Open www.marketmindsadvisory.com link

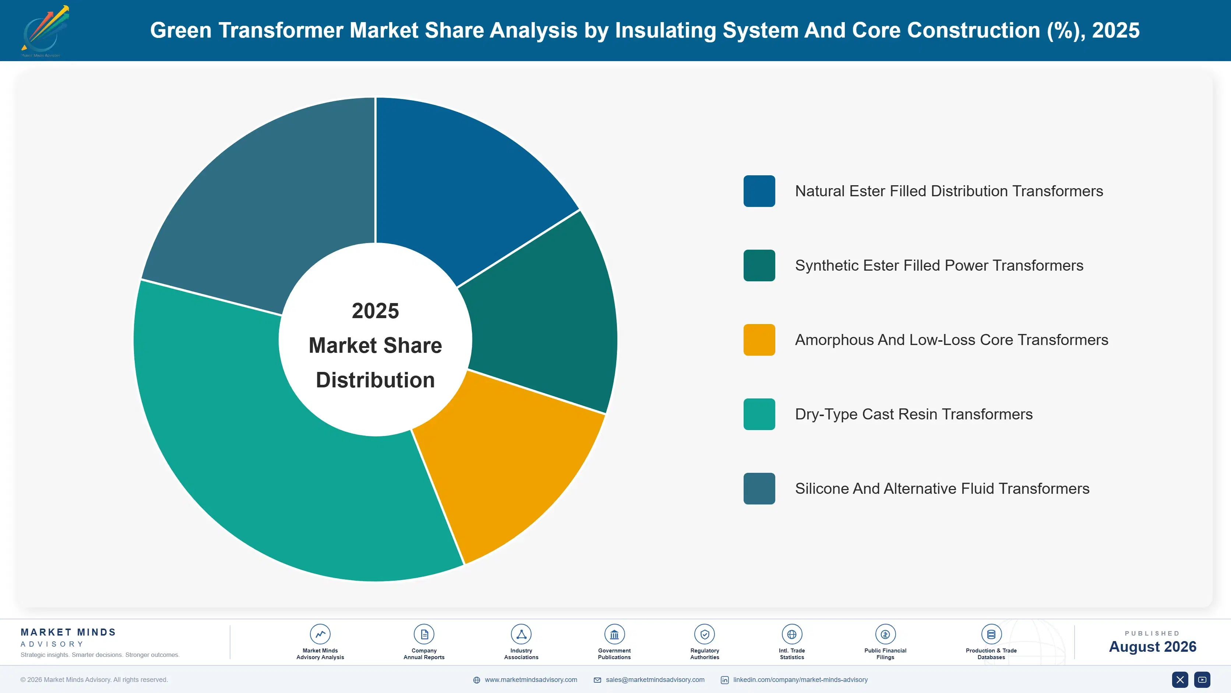pos(531,680)
